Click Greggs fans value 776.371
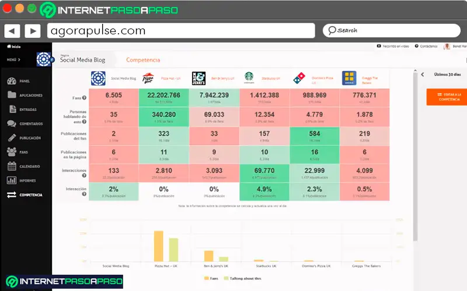467x291 pixels. (x=364, y=95)
